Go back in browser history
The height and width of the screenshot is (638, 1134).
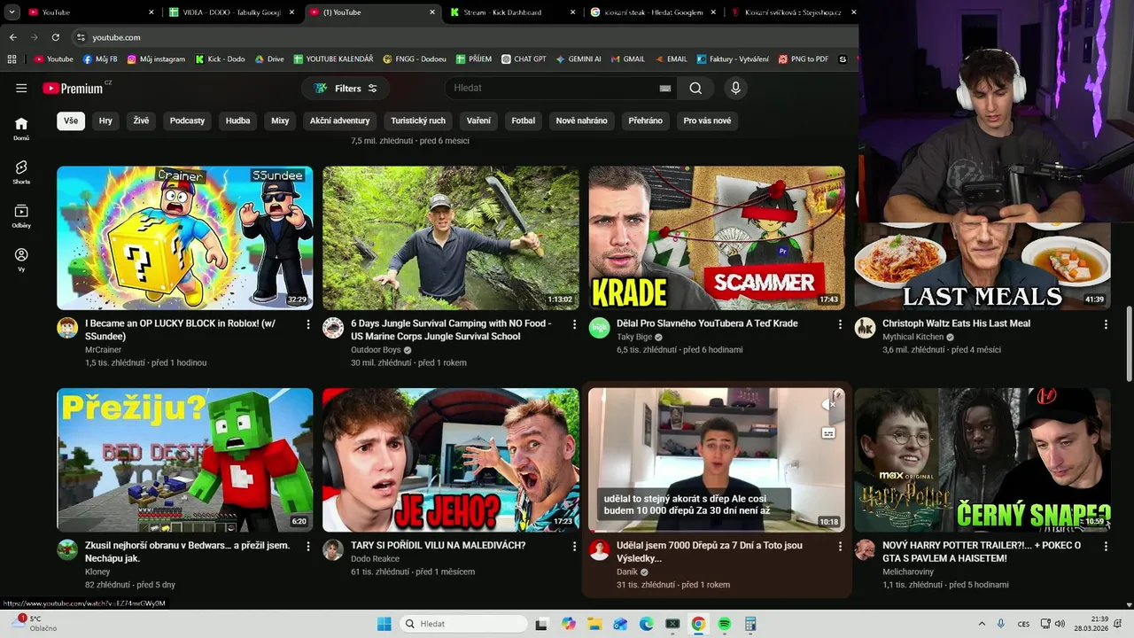[12, 37]
